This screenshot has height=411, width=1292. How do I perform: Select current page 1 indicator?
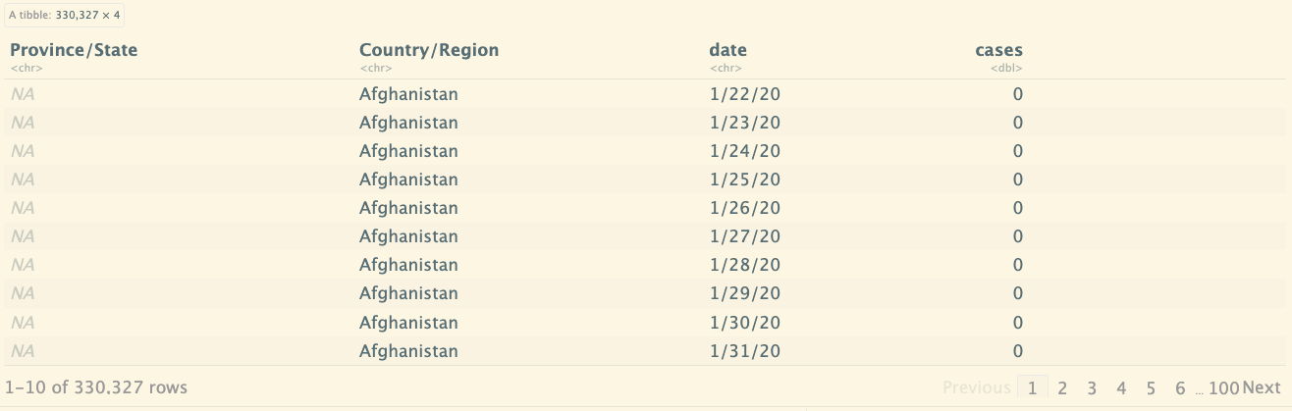(1032, 387)
